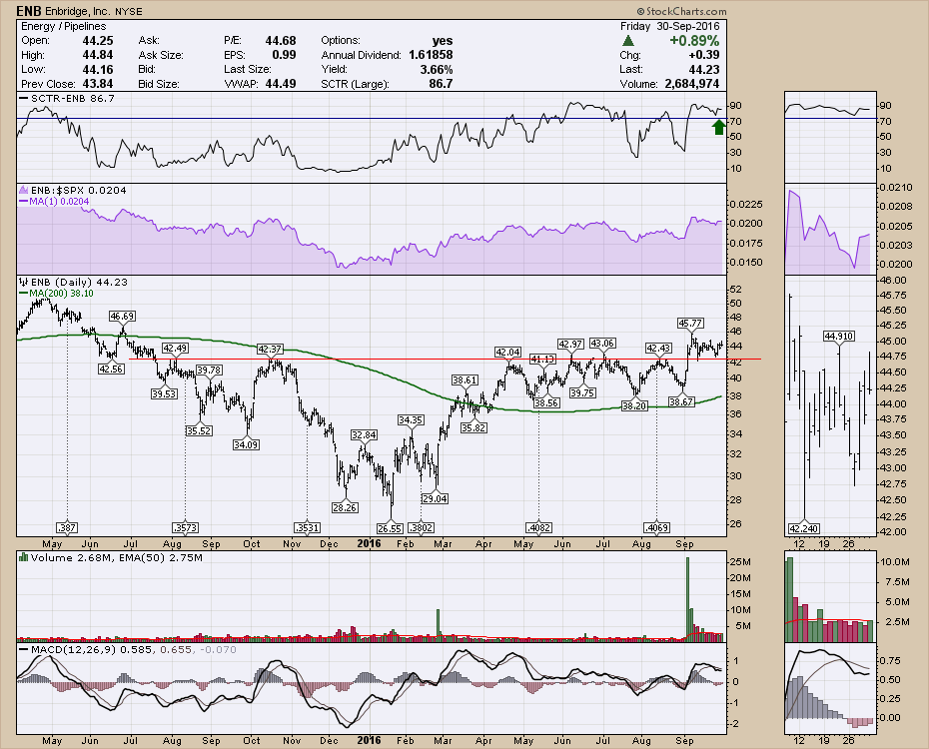Click the MACD(12,26,9) legend label
Image resolution: width=929 pixels, height=749 pixels.
click(x=133, y=649)
